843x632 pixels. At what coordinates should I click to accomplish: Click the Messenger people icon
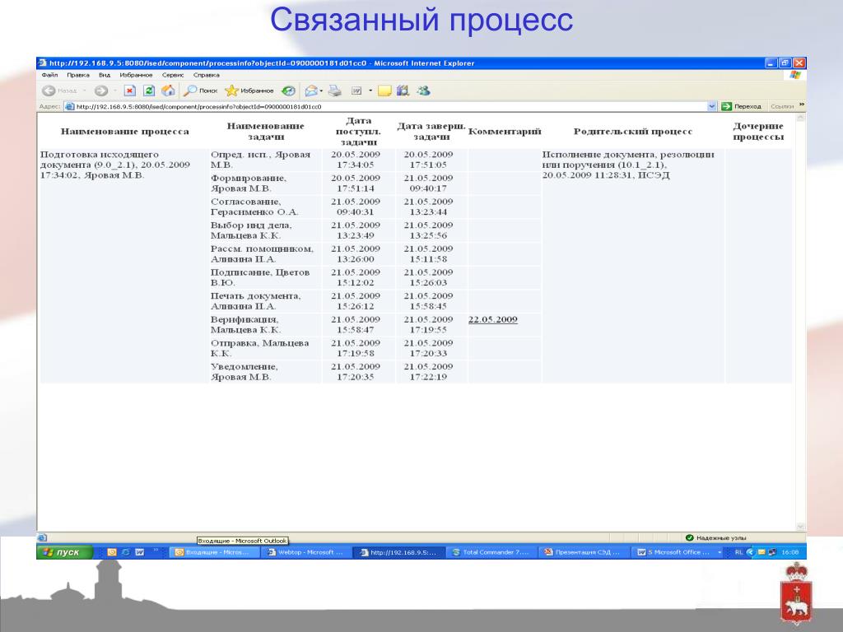click(x=423, y=91)
